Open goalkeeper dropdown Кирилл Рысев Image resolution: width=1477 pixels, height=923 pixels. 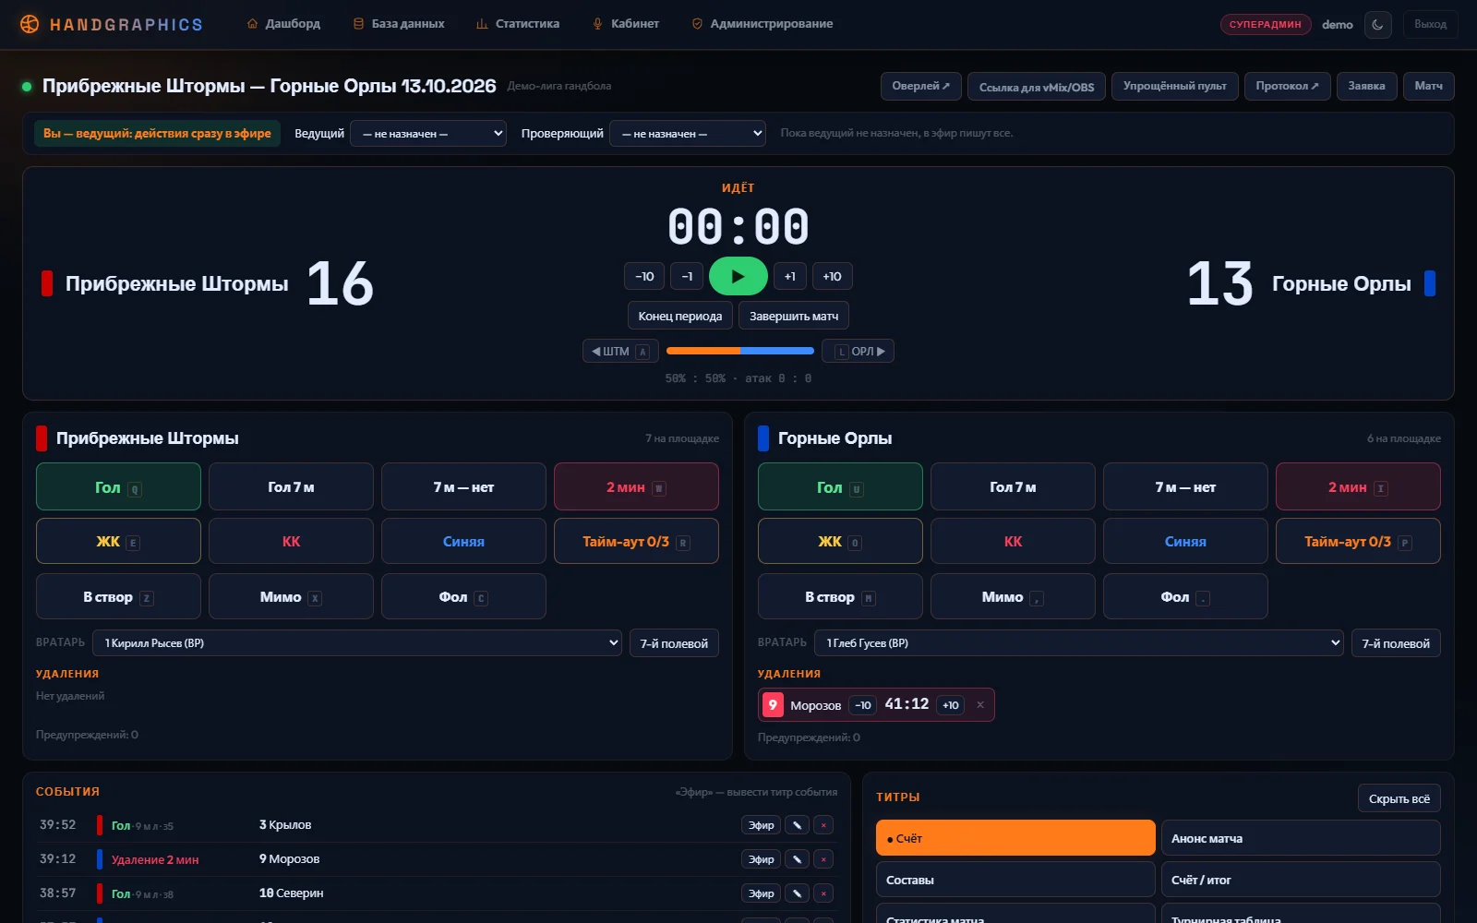coord(357,643)
